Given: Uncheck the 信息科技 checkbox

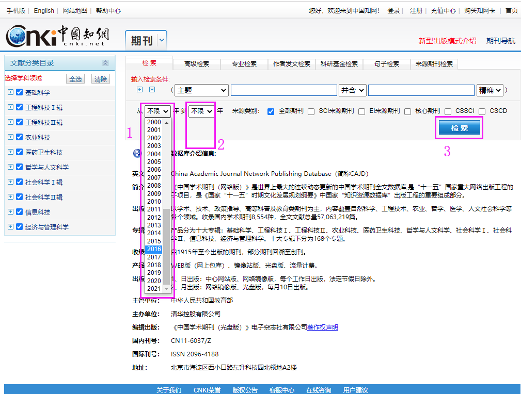Looking at the screenshot, I should 20,211.
